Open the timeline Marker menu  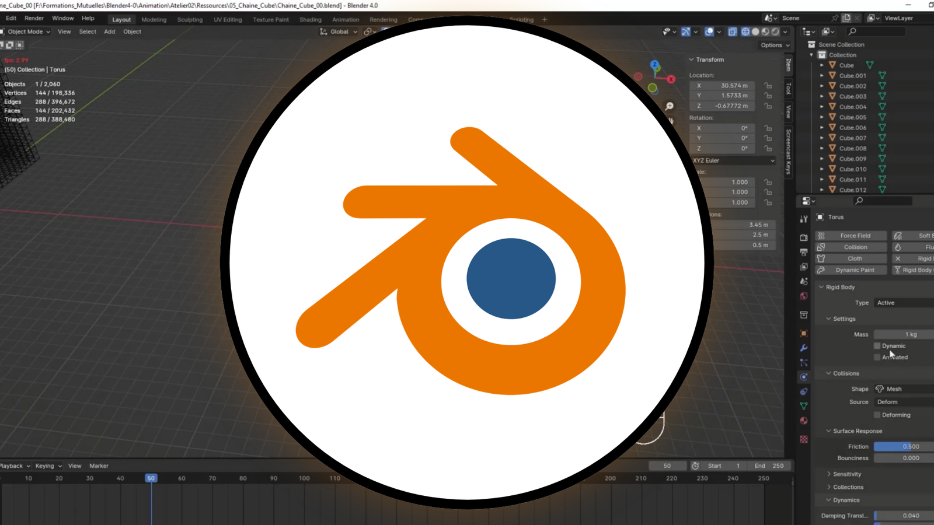point(99,466)
